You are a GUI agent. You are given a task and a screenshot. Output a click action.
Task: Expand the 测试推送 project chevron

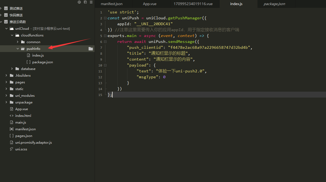pos(1,9)
